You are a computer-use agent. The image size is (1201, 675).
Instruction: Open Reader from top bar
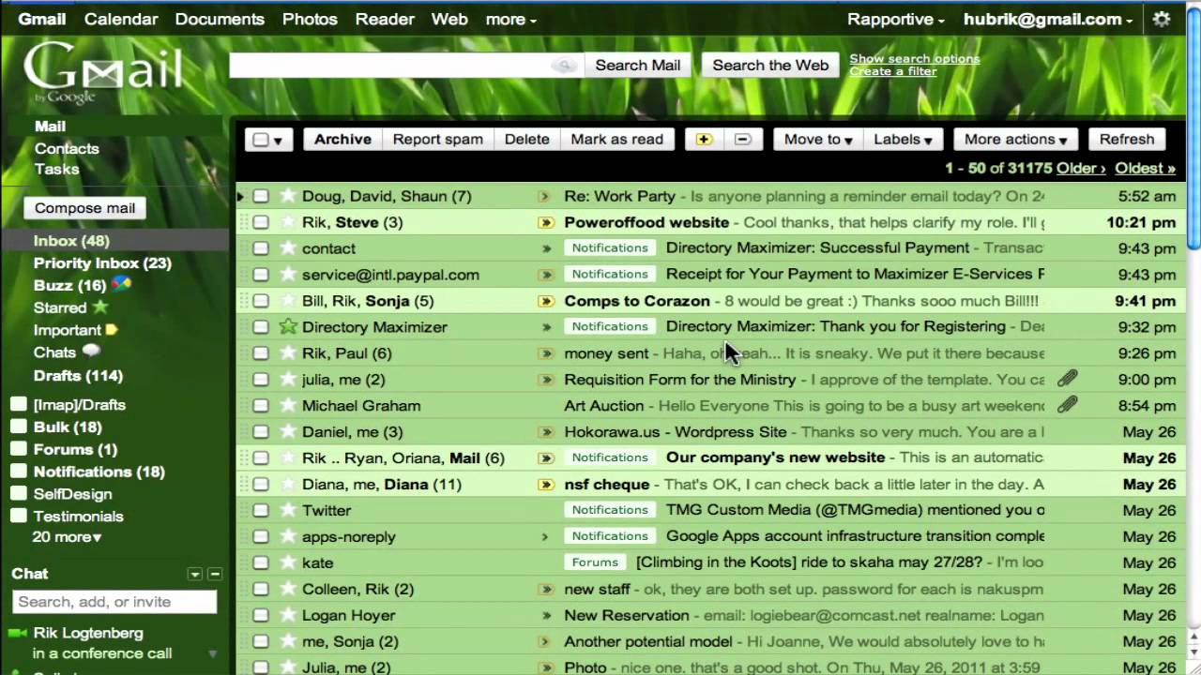[385, 19]
